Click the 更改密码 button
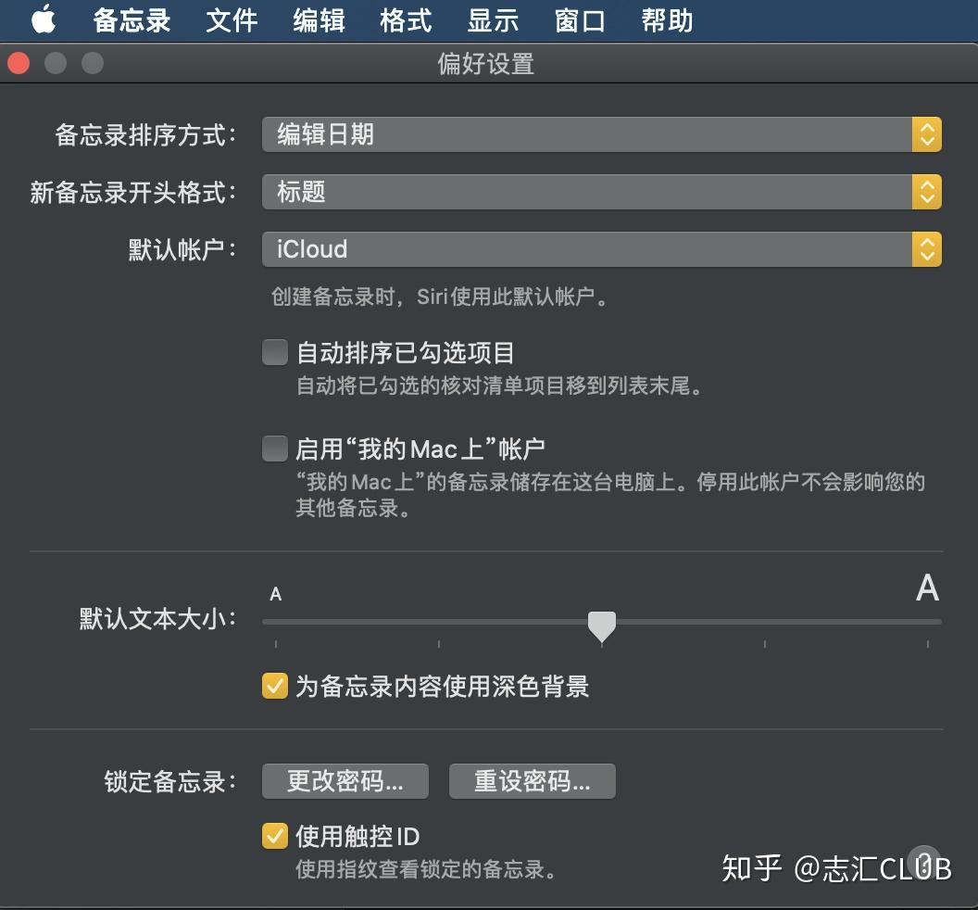Viewport: 978px width, 910px height. 345,780
